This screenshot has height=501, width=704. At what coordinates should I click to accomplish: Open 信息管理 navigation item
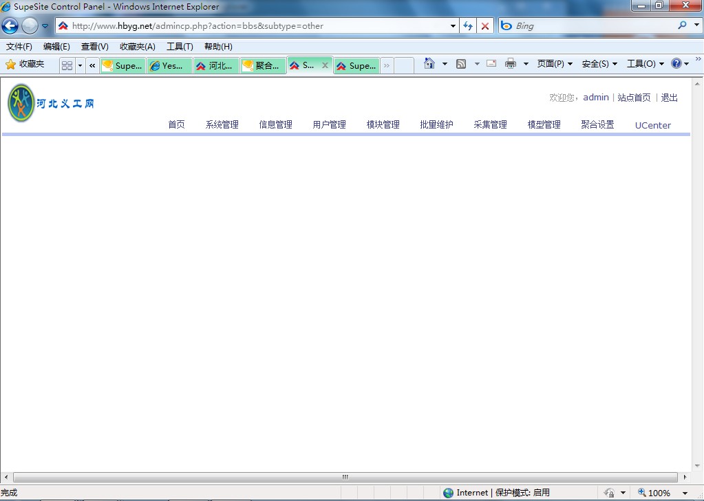276,124
